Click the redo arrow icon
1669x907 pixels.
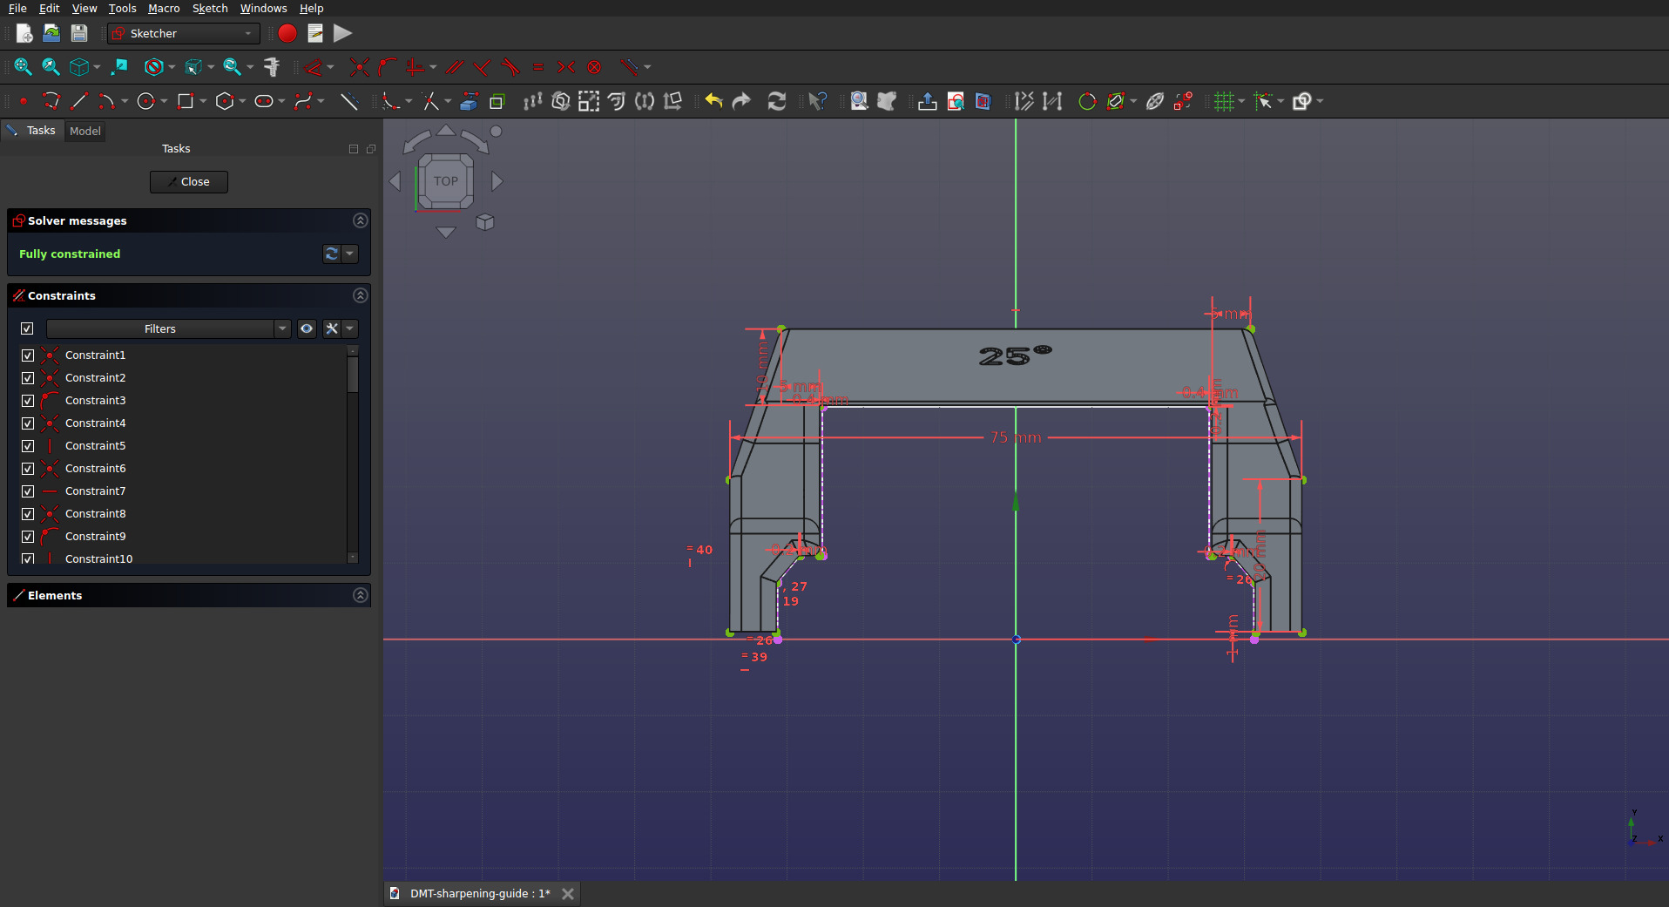741,101
